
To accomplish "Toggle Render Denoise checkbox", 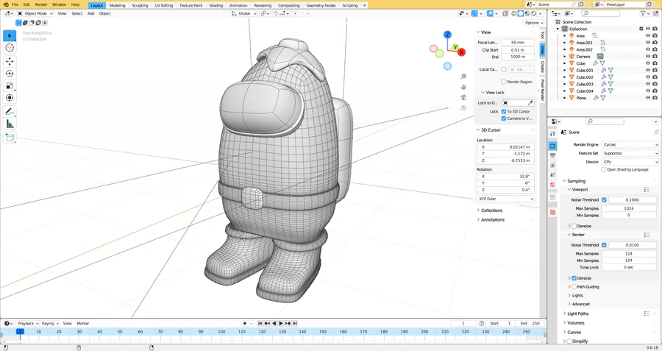I will [x=574, y=278].
